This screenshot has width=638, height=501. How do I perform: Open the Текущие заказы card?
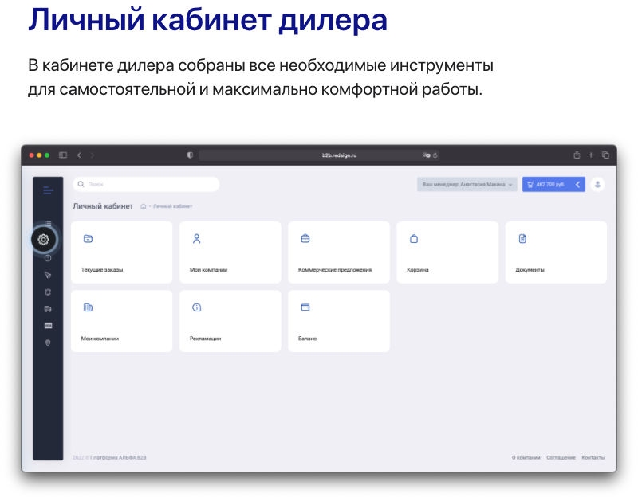[x=121, y=252]
